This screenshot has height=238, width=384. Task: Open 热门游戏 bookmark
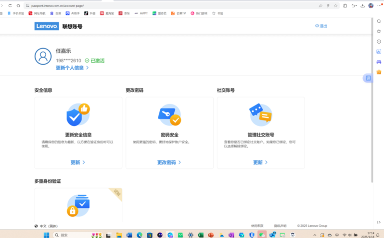tap(199, 13)
